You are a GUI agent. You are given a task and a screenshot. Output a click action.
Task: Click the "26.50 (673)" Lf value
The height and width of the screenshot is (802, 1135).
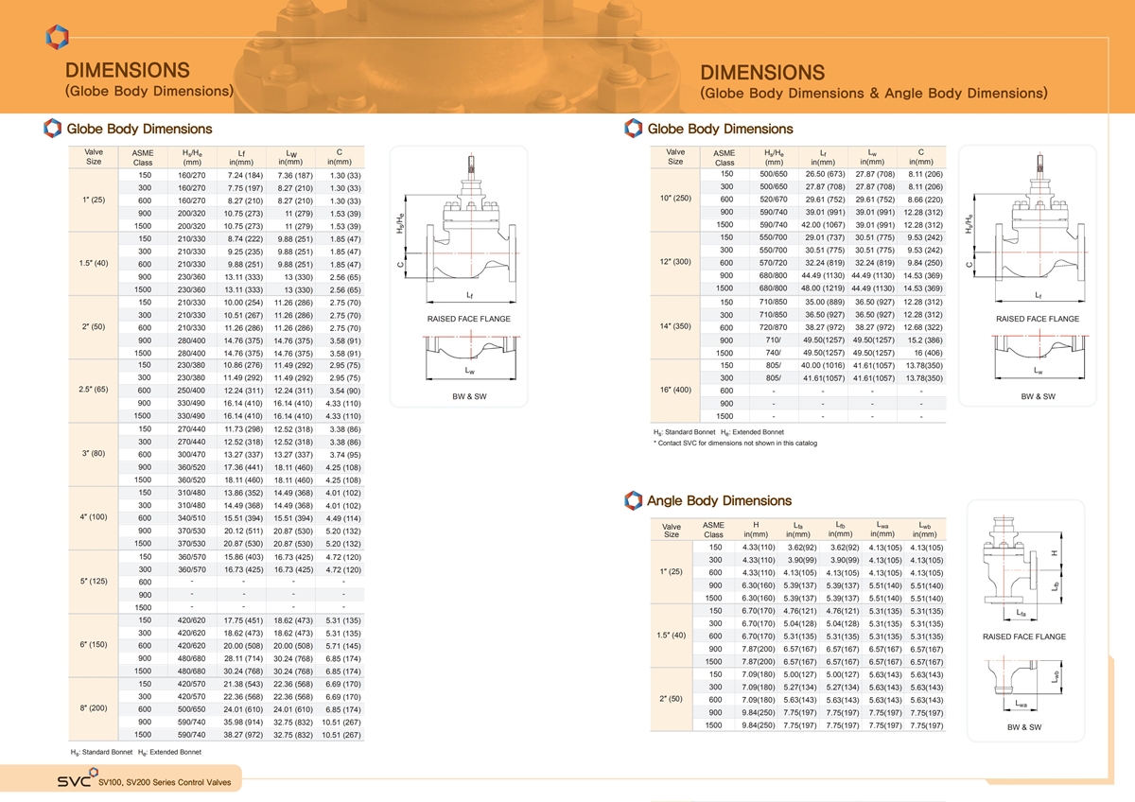tap(826, 174)
